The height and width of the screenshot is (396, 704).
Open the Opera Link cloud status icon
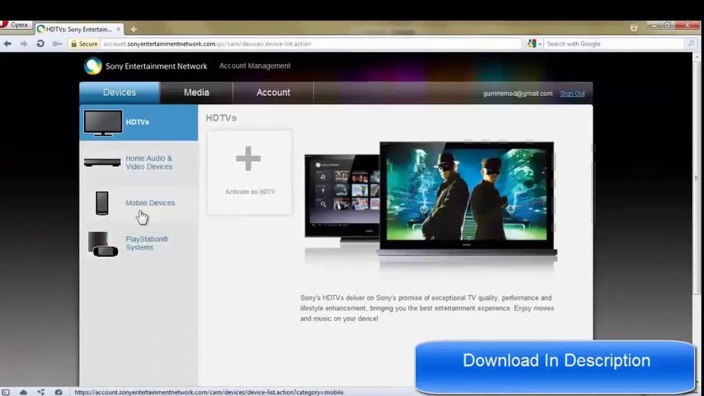tap(24, 392)
